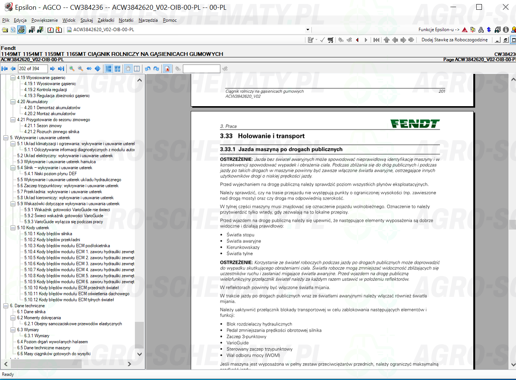
Task: Open the Szukaj menu
Action: click(x=87, y=20)
